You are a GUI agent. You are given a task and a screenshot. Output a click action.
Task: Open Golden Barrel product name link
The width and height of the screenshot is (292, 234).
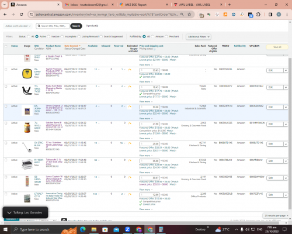(54, 125)
